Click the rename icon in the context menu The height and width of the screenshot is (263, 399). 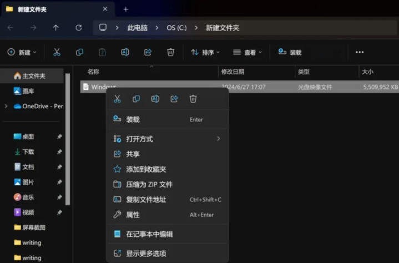(x=155, y=99)
